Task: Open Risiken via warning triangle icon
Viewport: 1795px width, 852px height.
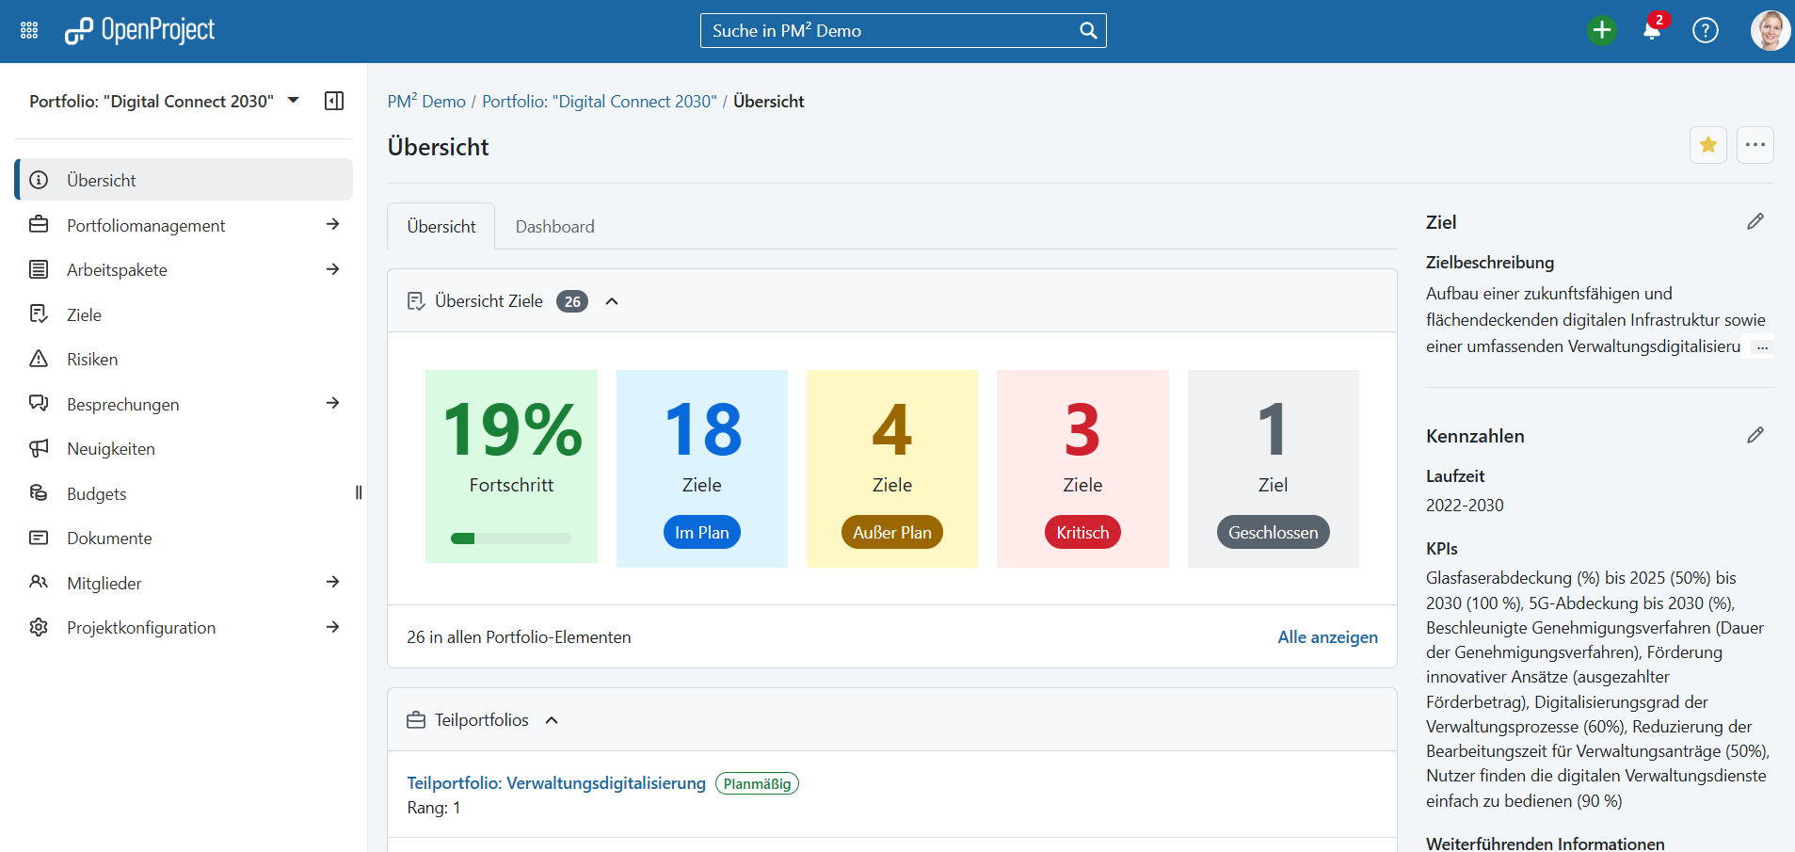Action: click(39, 359)
